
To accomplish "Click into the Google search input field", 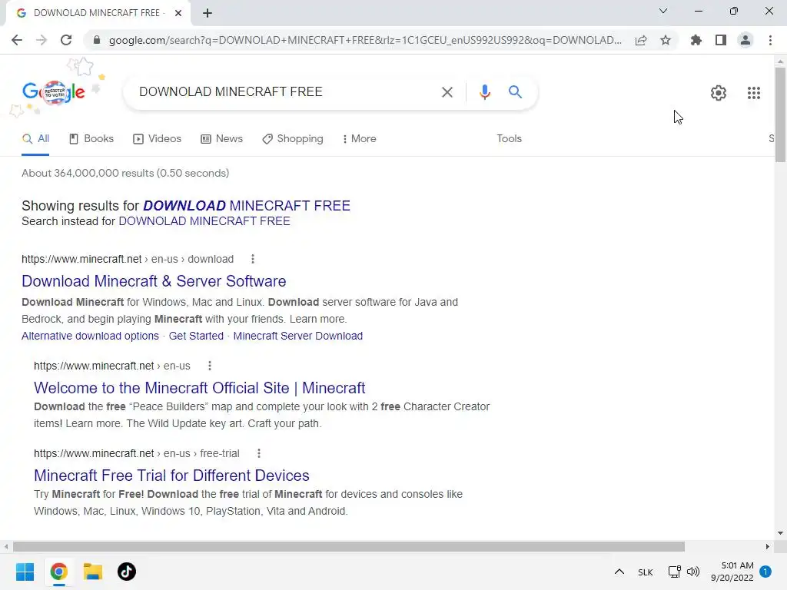I will coord(286,92).
